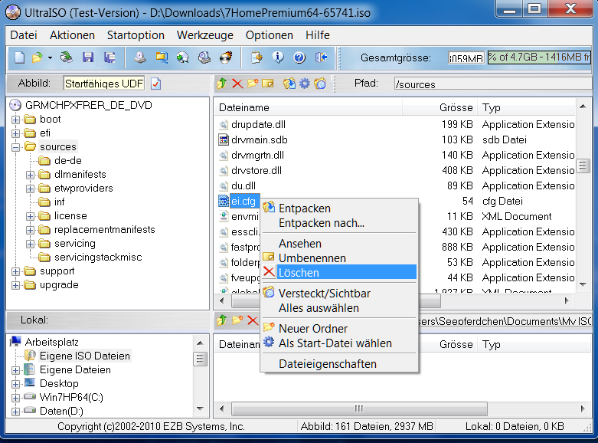This screenshot has width=598, height=443.
Task: Click the Make CD/DVD image icon
Action: pos(140,57)
